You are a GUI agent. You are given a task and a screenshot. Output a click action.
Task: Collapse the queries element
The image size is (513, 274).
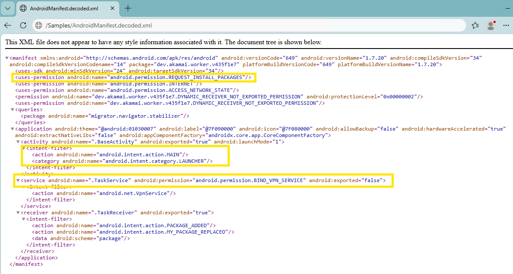click(12, 110)
